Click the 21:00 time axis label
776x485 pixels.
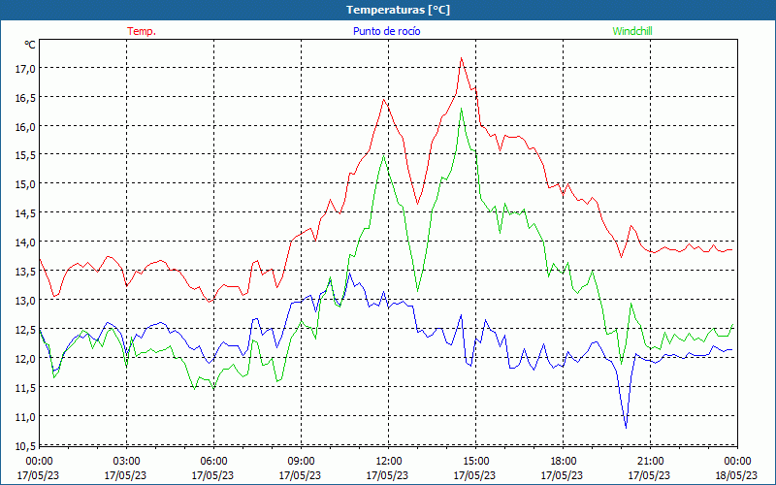[x=650, y=461]
